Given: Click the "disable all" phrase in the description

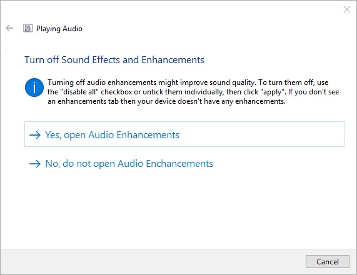Looking at the screenshot, I should point(81,92).
